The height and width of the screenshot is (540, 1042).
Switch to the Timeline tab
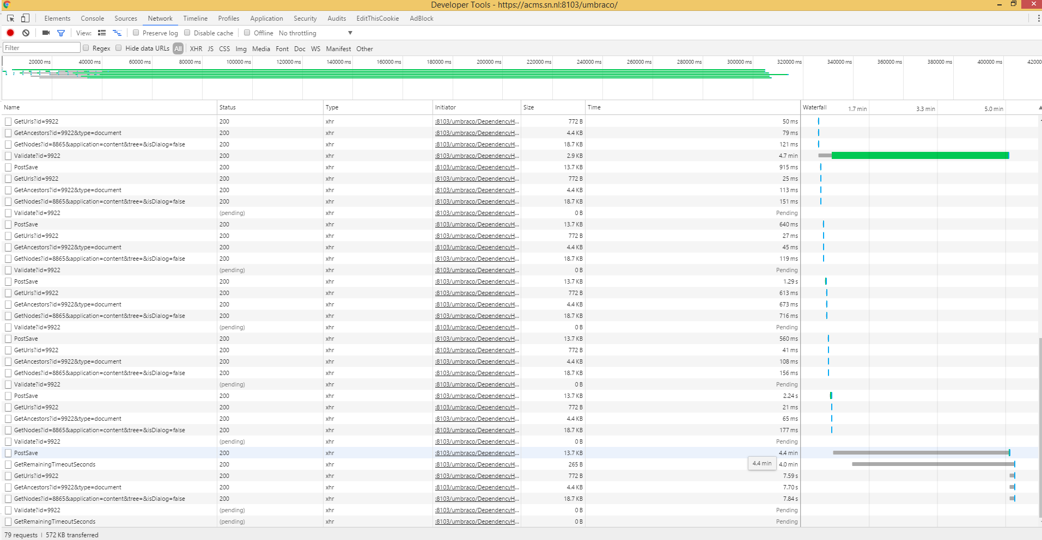tap(196, 19)
